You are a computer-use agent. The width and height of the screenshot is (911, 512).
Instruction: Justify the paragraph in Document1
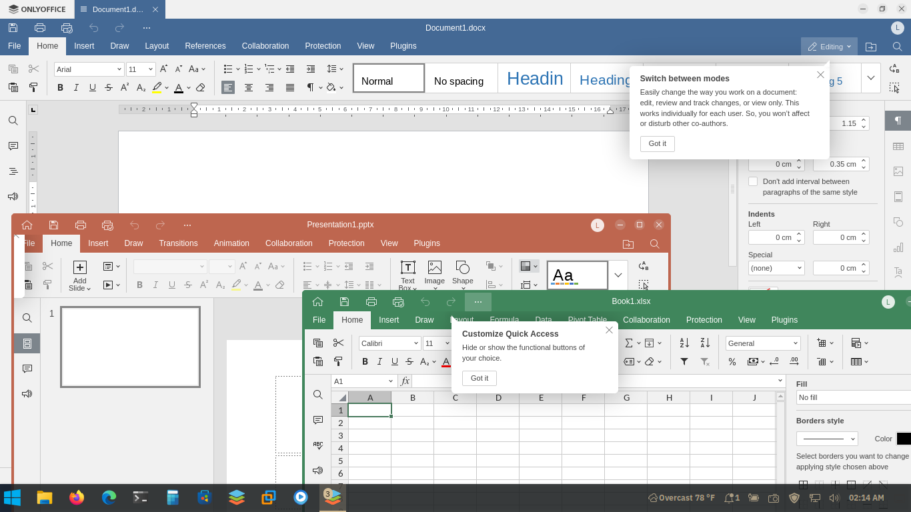pyautogui.click(x=290, y=87)
